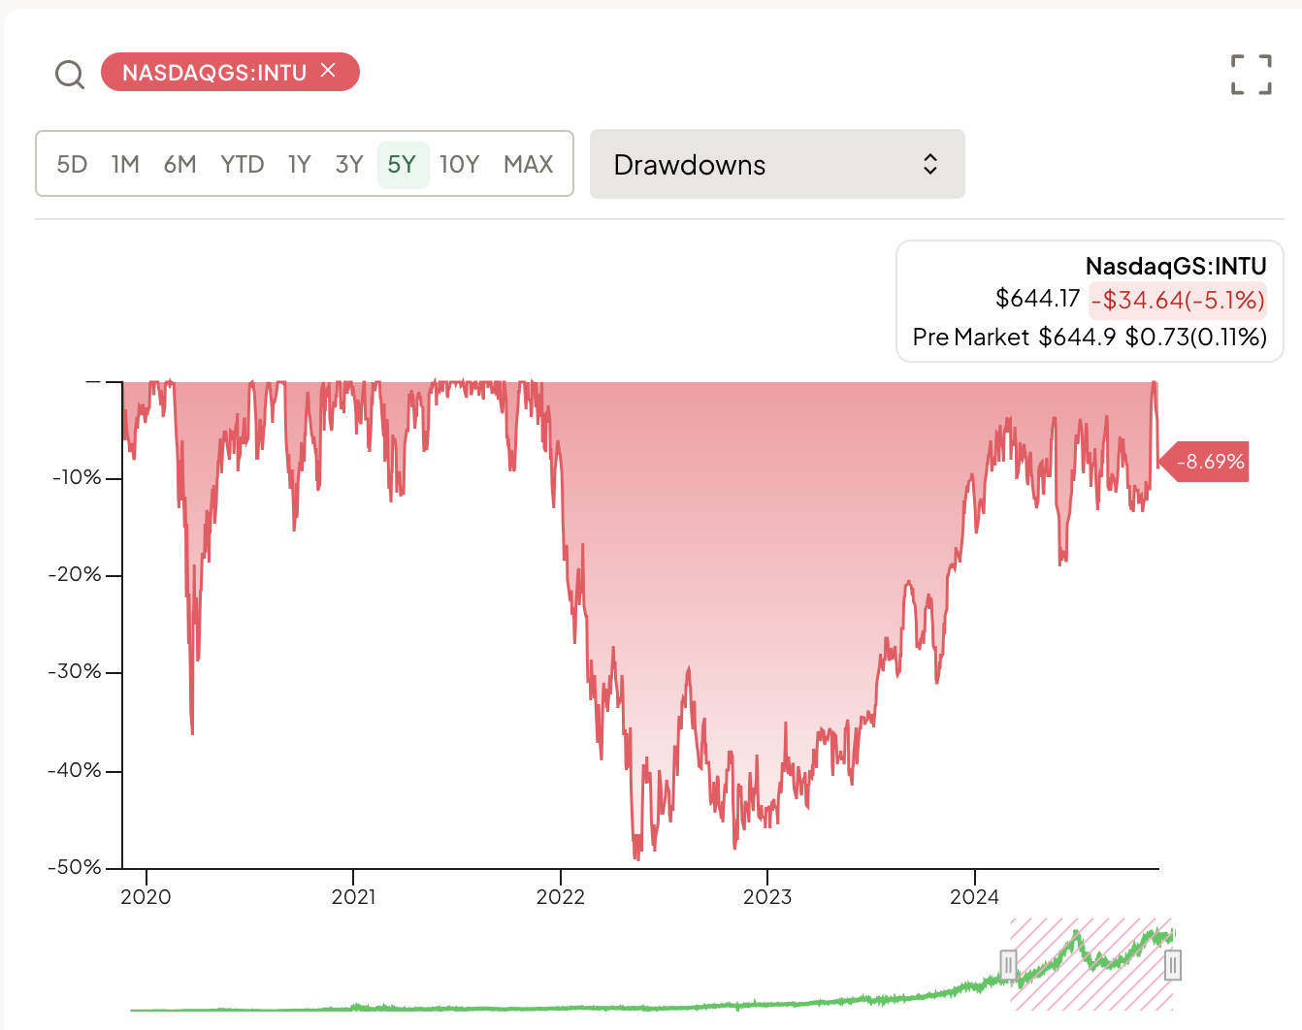Remove the NASDAQGS:INTU ticker chip

pos(328,70)
